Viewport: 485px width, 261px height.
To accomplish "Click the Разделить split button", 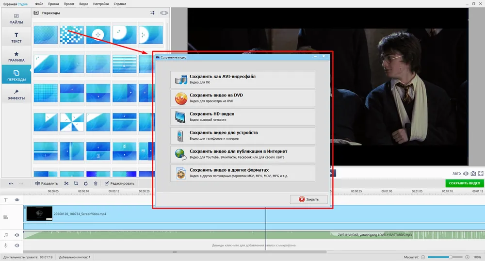I will tap(47, 183).
